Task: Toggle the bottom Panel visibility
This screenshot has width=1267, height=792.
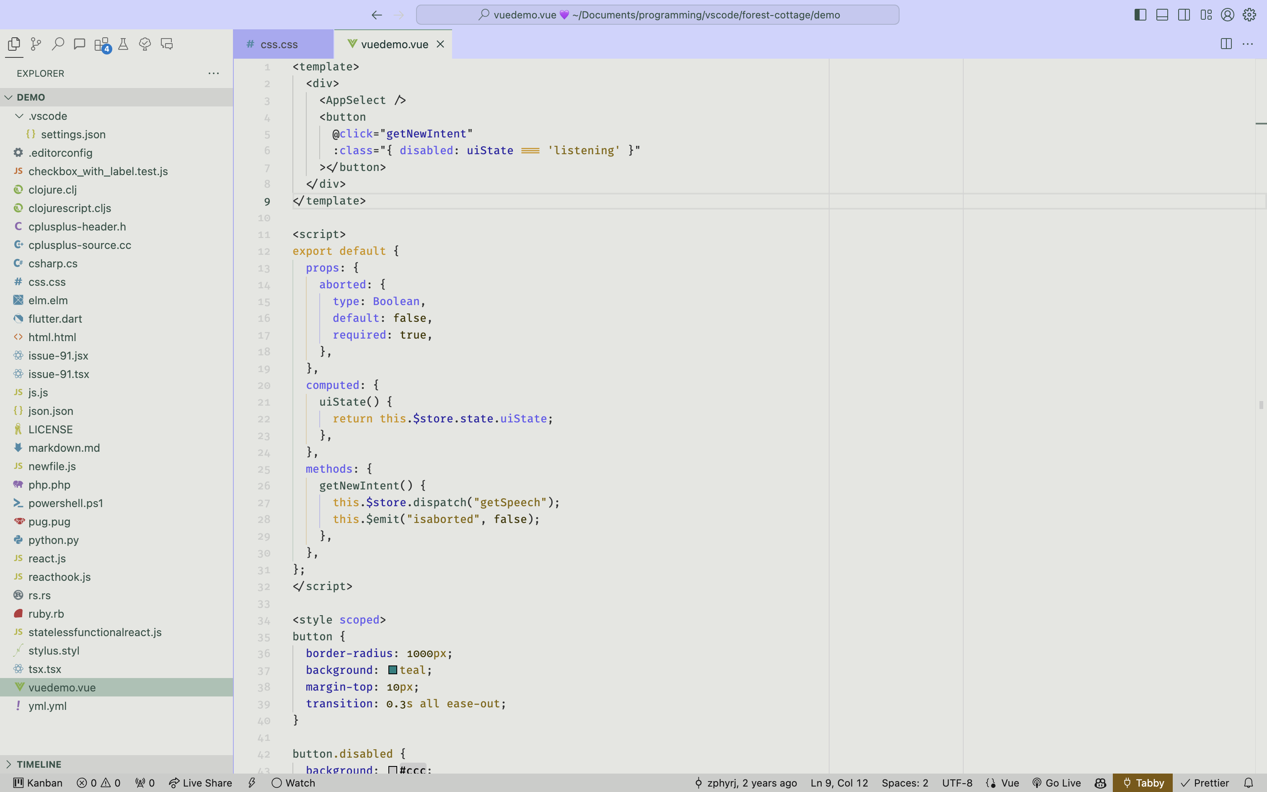Action: (1162, 15)
